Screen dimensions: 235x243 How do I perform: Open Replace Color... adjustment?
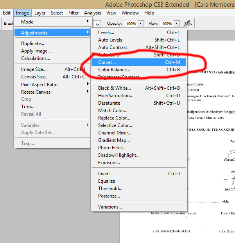coord(139,118)
